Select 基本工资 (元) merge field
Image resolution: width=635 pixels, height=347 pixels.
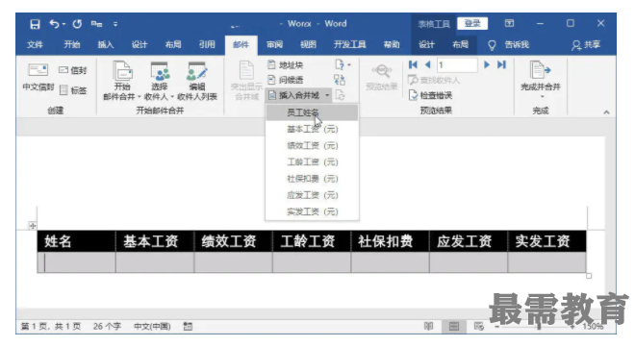point(312,129)
